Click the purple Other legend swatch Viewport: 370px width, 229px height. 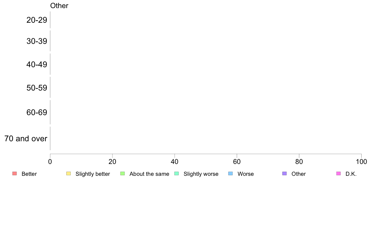pos(285,174)
